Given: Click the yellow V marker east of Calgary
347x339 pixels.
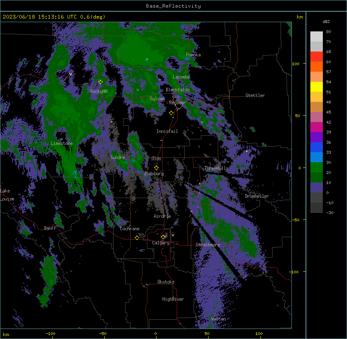Looking at the screenshot, I should coord(173,235).
